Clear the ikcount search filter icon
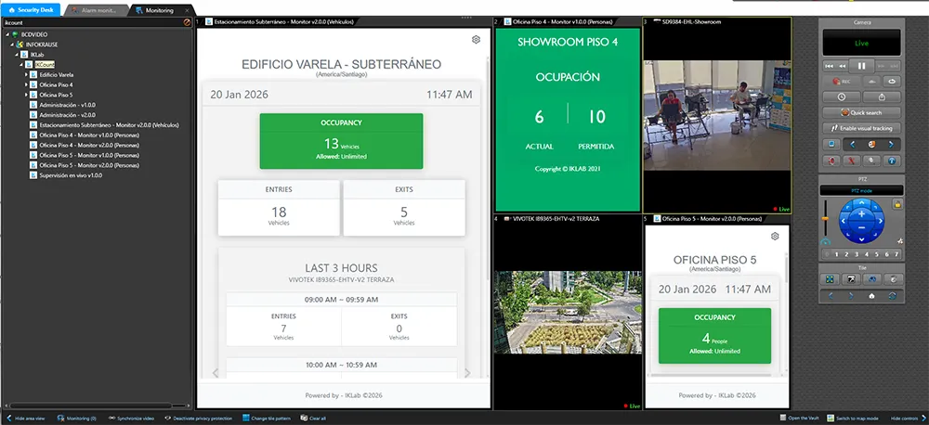Image resolution: width=929 pixels, height=425 pixels. tap(187, 21)
